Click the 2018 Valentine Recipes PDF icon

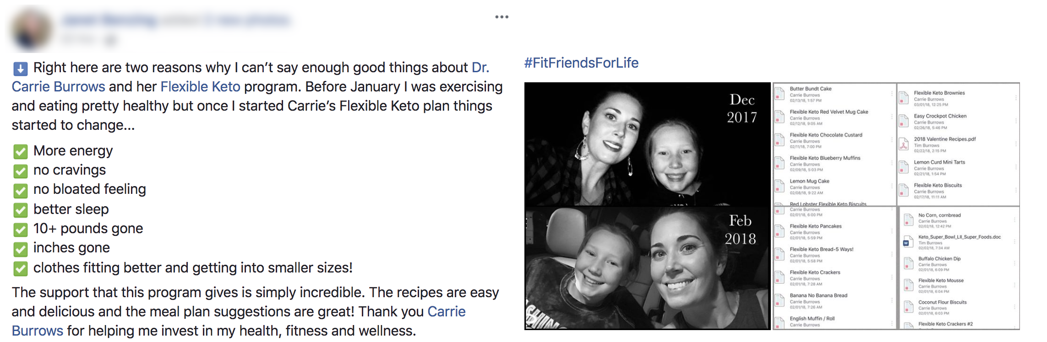[x=904, y=144]
